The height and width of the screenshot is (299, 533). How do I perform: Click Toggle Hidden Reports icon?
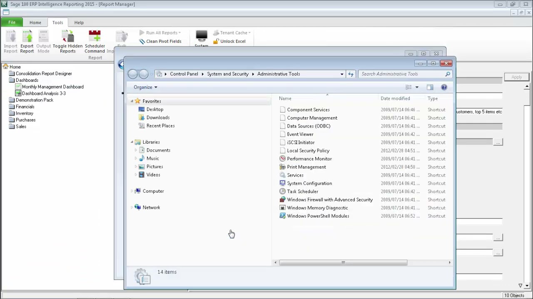67,42
